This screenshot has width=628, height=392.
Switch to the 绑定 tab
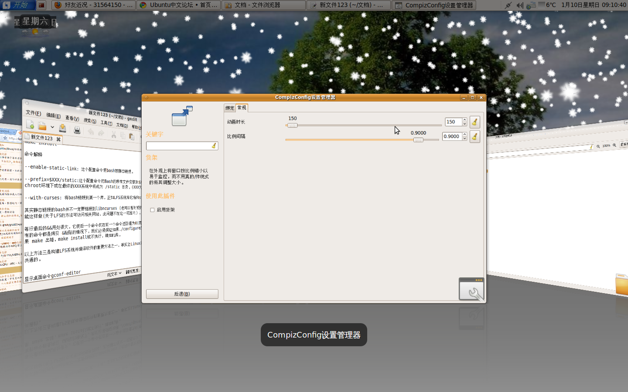(230, 108)
